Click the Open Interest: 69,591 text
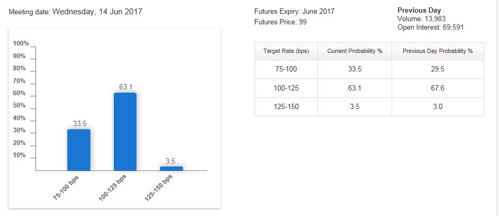The image size is (499, 216). point(431,28)
